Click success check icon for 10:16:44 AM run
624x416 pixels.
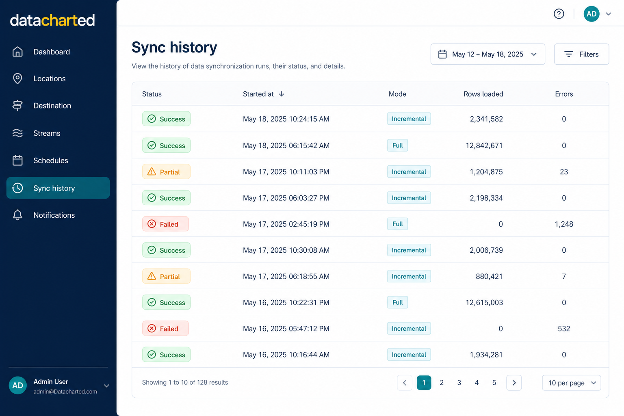[152, 354]
